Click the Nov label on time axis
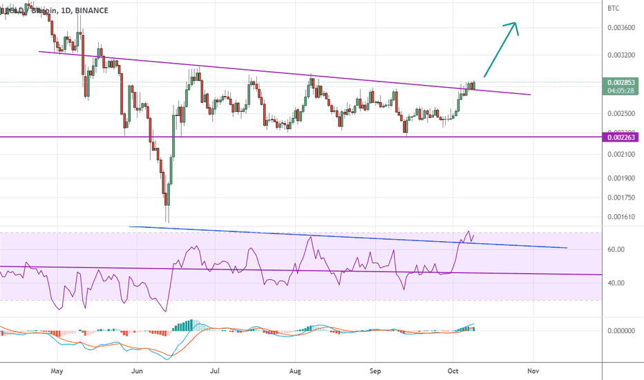The image size is (644, 380). [533, 371]
